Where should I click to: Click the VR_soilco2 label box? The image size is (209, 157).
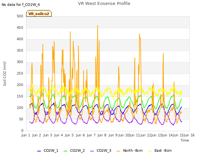[39, 13]
